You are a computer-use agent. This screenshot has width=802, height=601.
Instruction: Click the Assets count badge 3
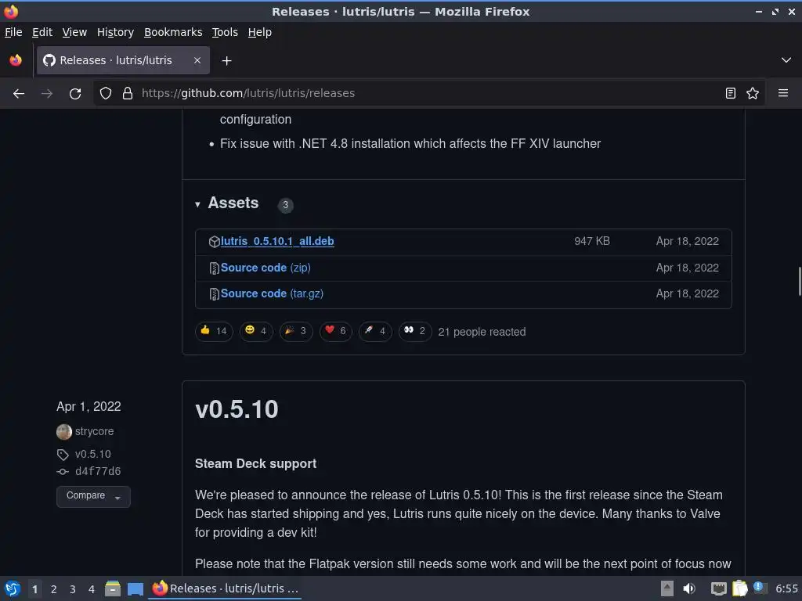[285, 206]
